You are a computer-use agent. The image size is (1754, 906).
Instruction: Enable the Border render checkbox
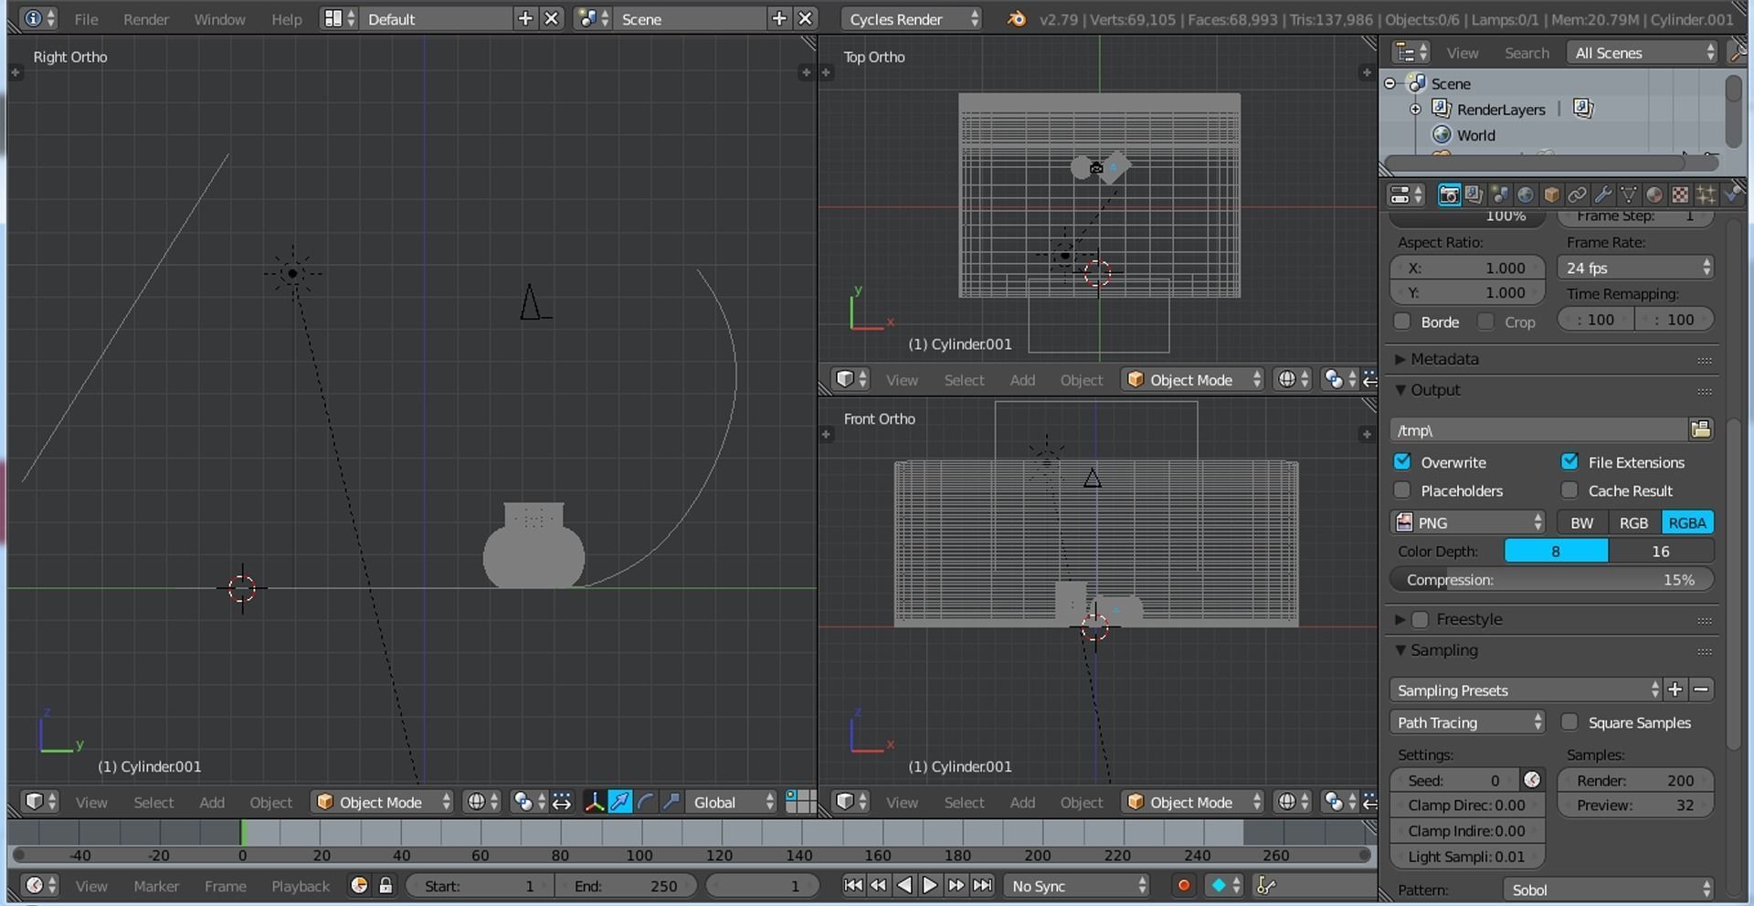1402,321
